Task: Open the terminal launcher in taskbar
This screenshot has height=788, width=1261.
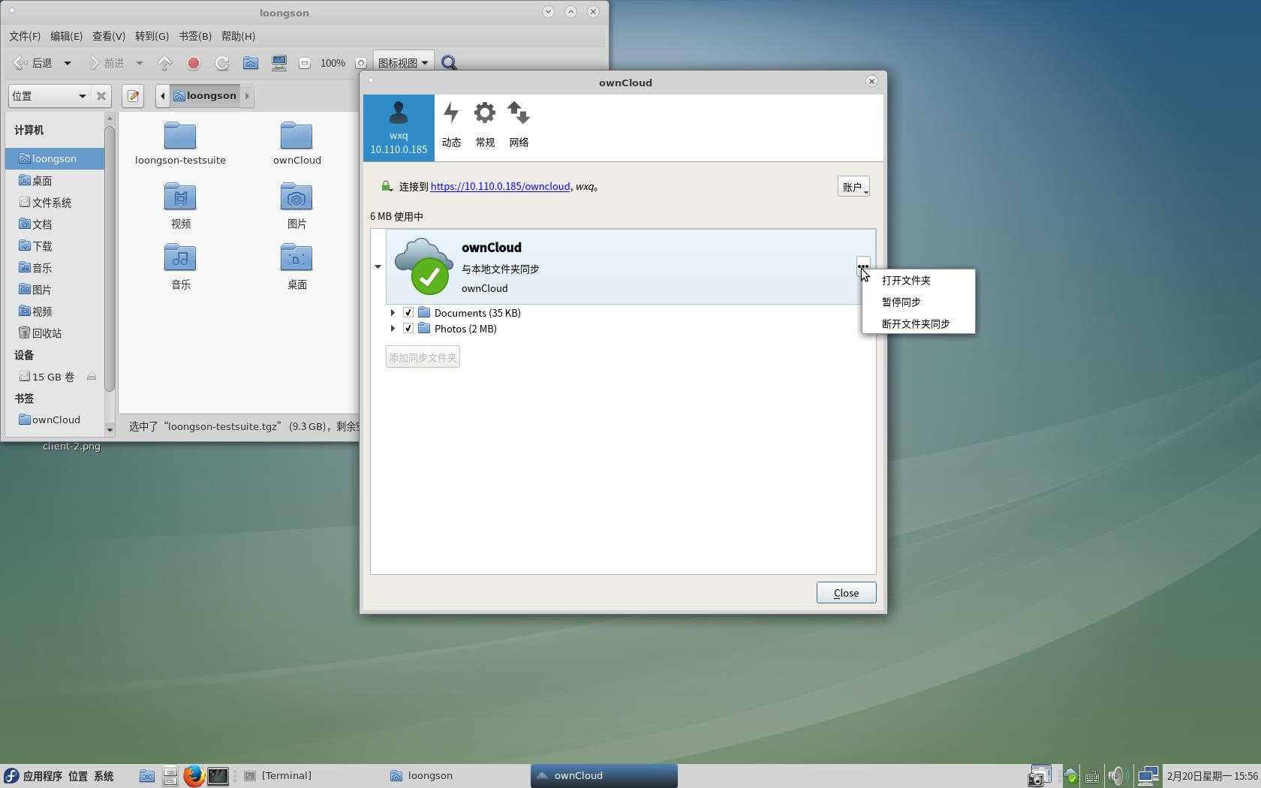Action: pos(218,775)
